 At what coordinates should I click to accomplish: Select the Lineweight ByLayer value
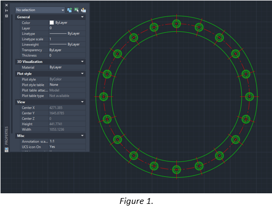click(x=67, y=44)
